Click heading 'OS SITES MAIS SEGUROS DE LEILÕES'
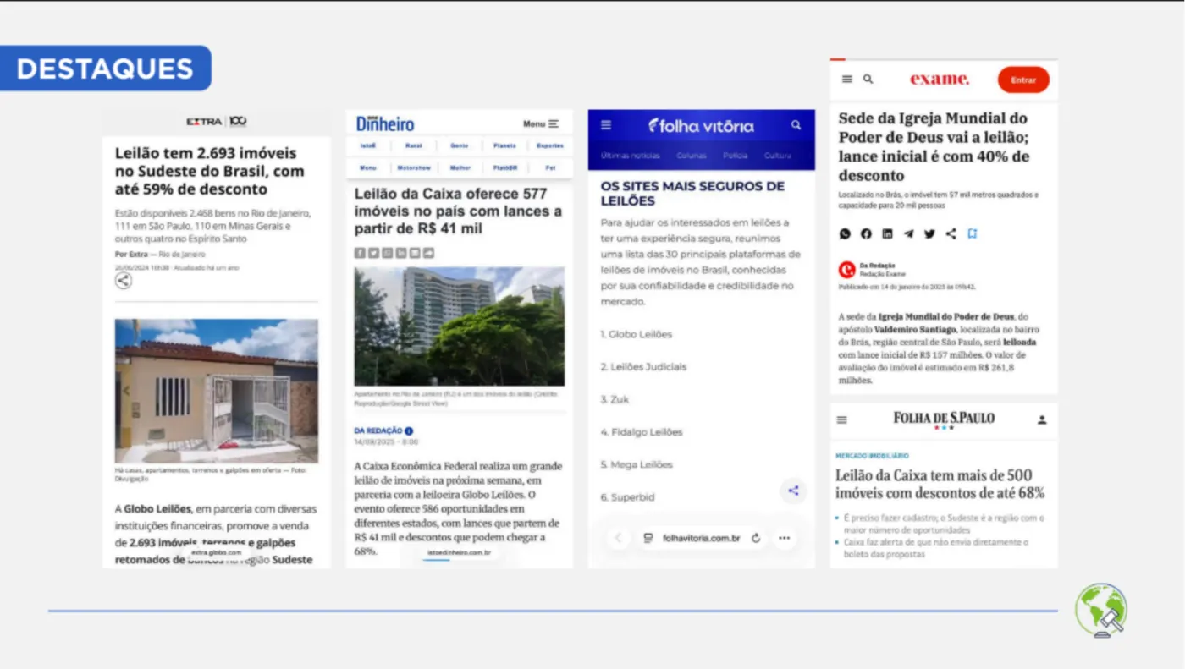 point(692,194)
